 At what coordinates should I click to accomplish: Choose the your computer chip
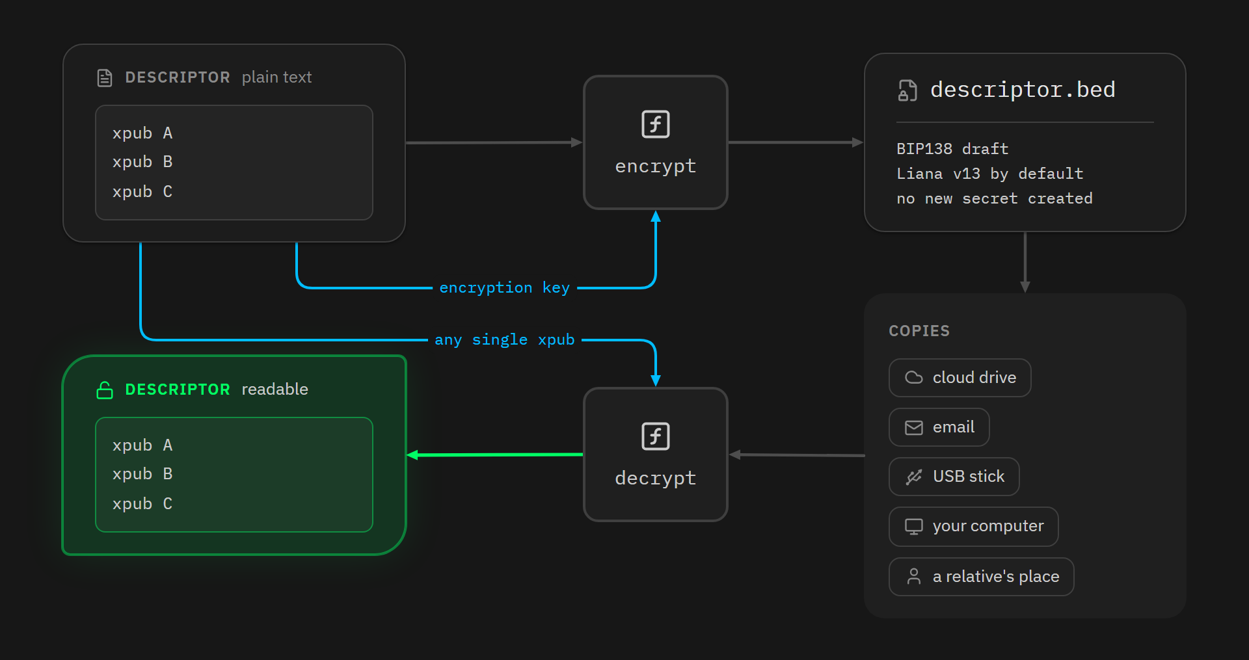973,527
